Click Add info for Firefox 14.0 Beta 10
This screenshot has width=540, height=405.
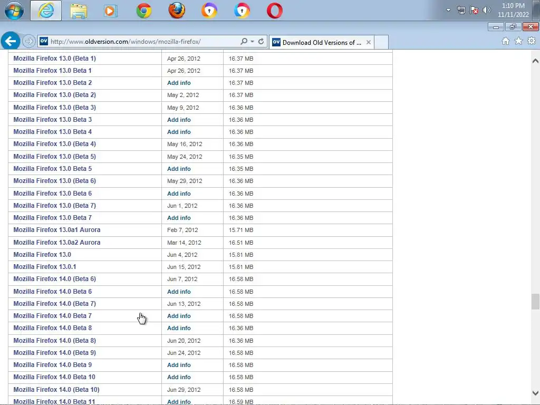(179, 377)
